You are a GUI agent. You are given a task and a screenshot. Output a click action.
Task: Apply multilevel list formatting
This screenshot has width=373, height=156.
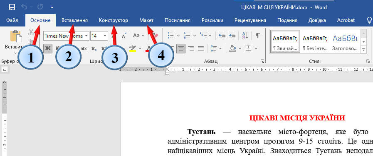203,36
